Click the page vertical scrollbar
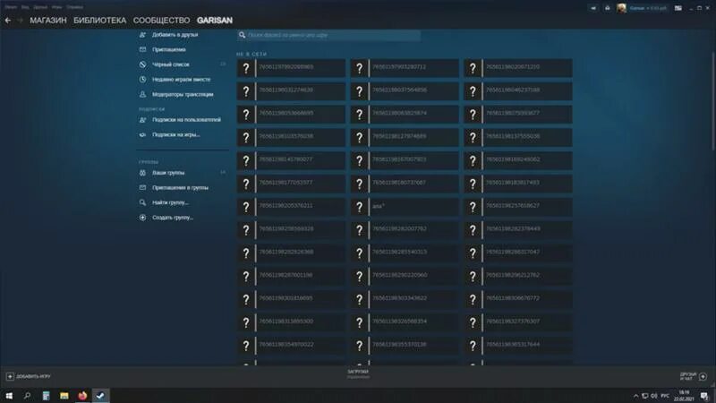 click(713, 100)
